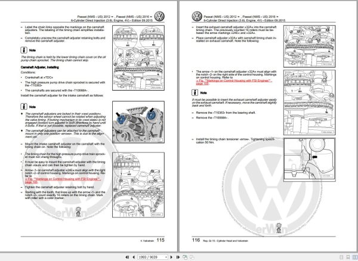
Task: Click the VW logo in the page 116 header
Action: tap(197, 17)
